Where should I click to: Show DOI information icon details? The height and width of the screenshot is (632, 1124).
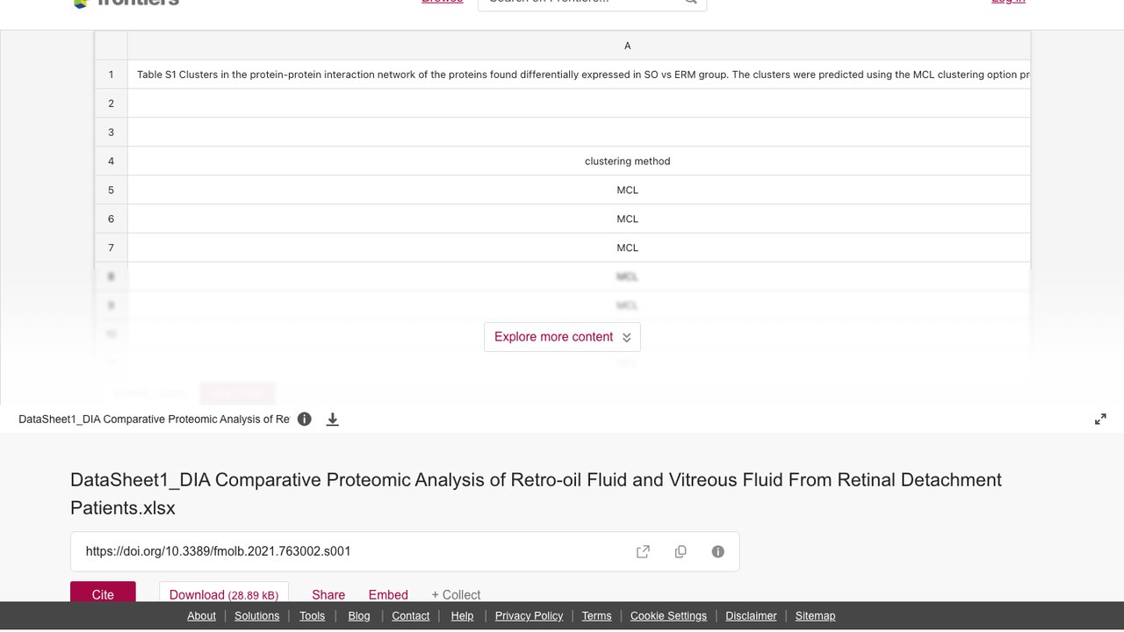coord(718,551)
